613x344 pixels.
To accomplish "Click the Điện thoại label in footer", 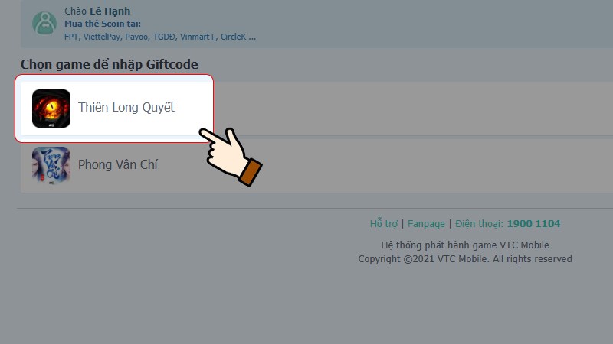I will (x=480, y=223).
